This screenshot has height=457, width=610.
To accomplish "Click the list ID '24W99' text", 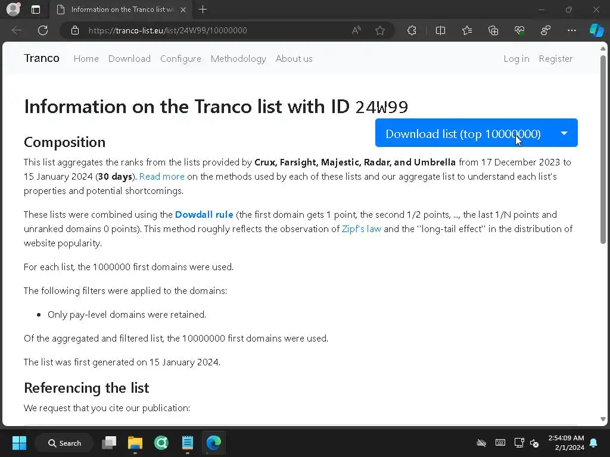I will [x=382, y=107].
